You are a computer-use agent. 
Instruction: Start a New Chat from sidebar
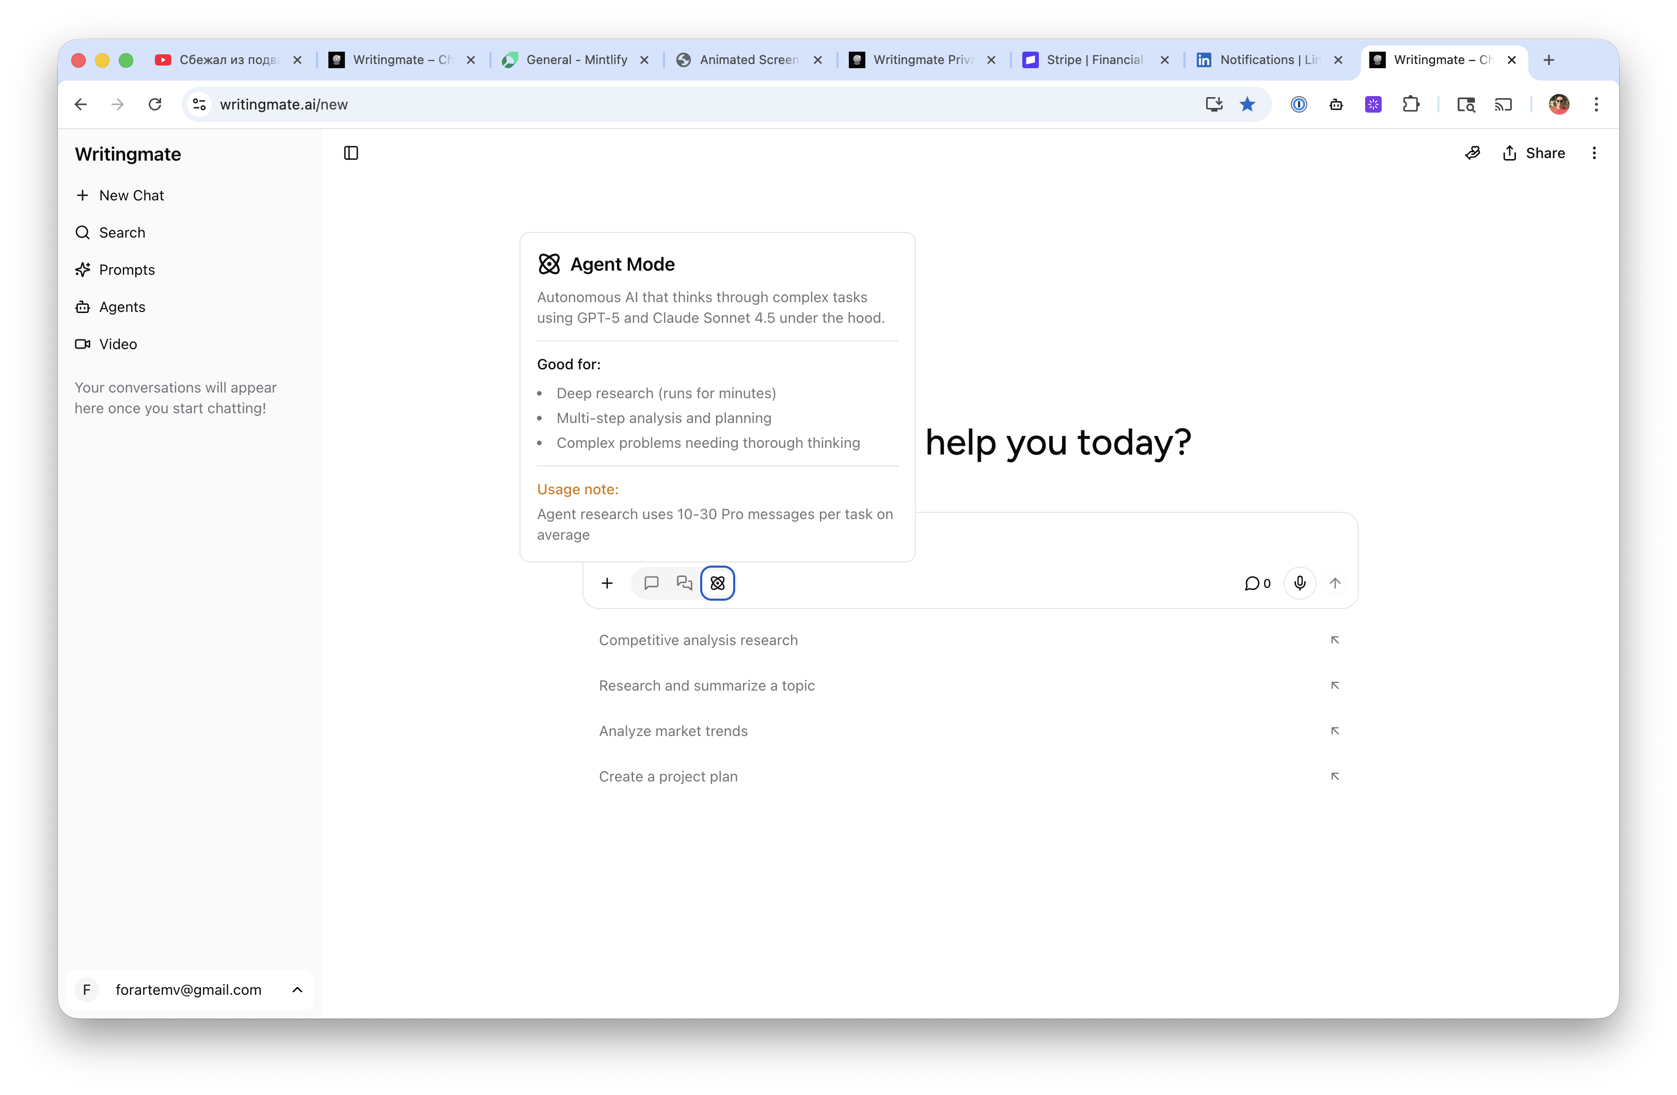click(x=120, y=195)
